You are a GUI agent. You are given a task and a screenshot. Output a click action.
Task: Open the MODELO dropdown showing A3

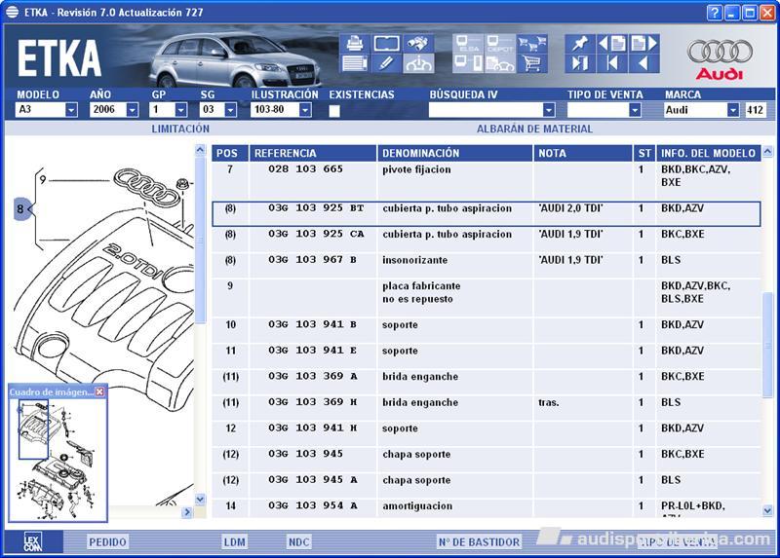(71, 110)
